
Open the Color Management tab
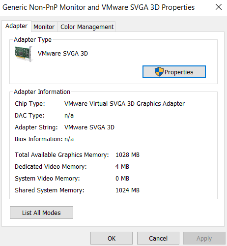pos(87,27)
